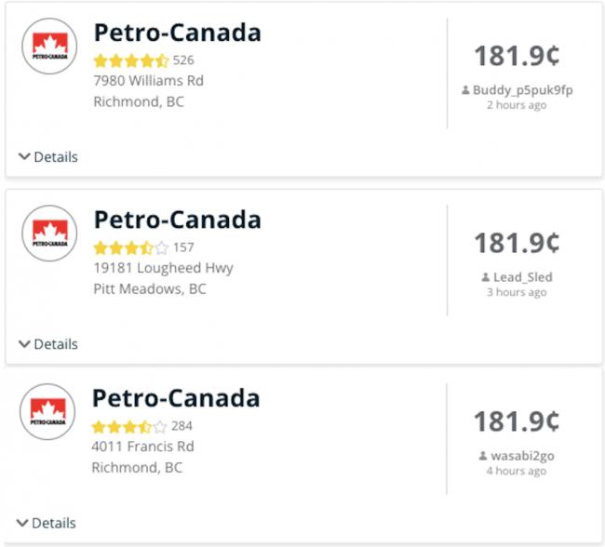The width and height of the screenshot is (605, 547).
Task: Open Petro-Canada title at 4011 Francis Rd
Action: pos(176,398)
